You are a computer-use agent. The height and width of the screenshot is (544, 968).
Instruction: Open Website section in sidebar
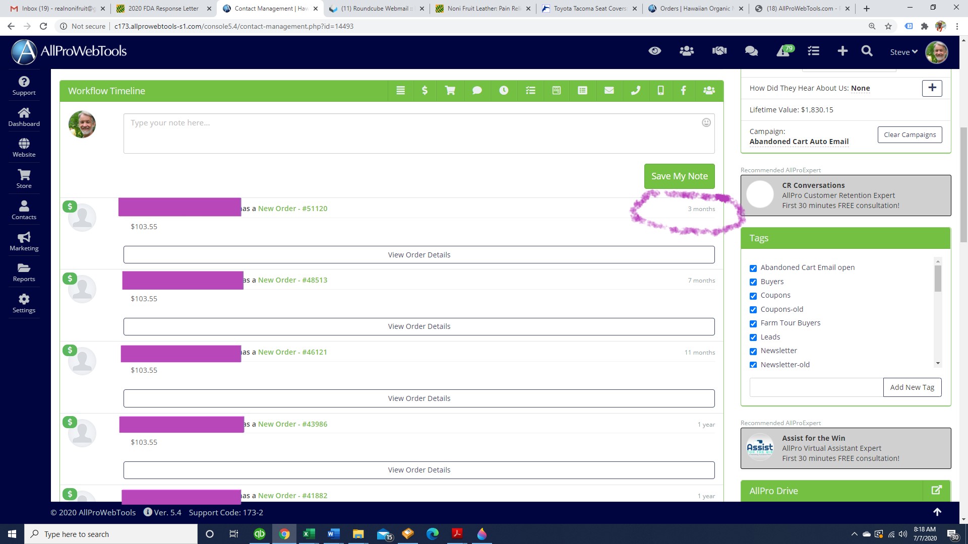(24, 148)
